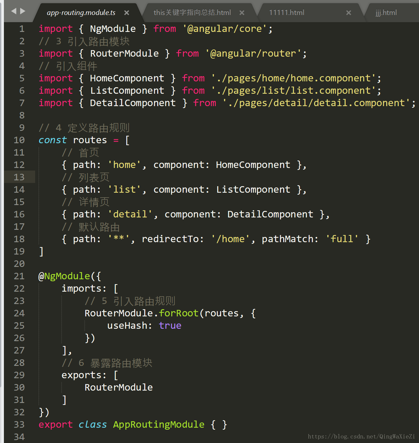Click the comment '// 6 暴露路由模块'

(107, 363)
